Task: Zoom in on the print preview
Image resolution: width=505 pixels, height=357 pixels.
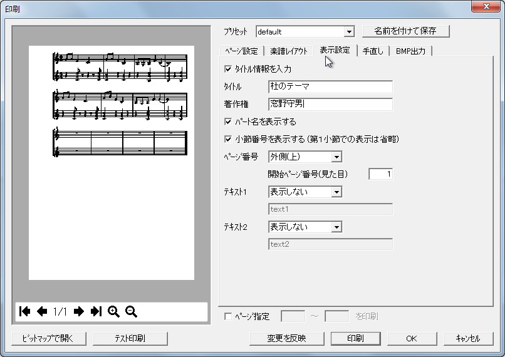Action: click(113, 311)
